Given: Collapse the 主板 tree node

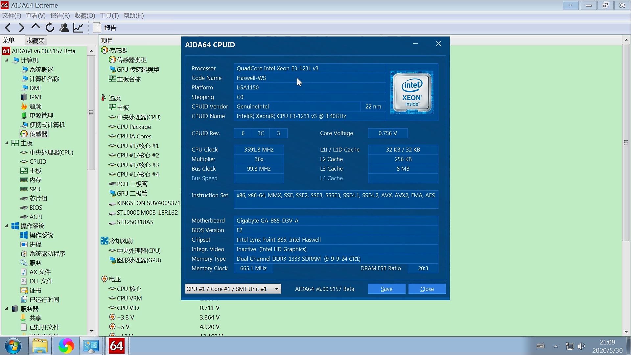Looking at the screenshot, I should click(x=7, y=143).
